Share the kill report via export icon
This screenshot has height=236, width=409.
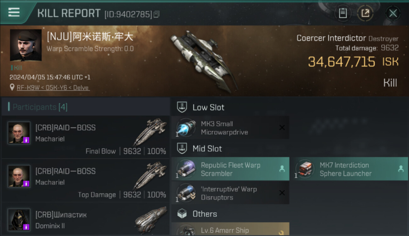coord(365,13)
